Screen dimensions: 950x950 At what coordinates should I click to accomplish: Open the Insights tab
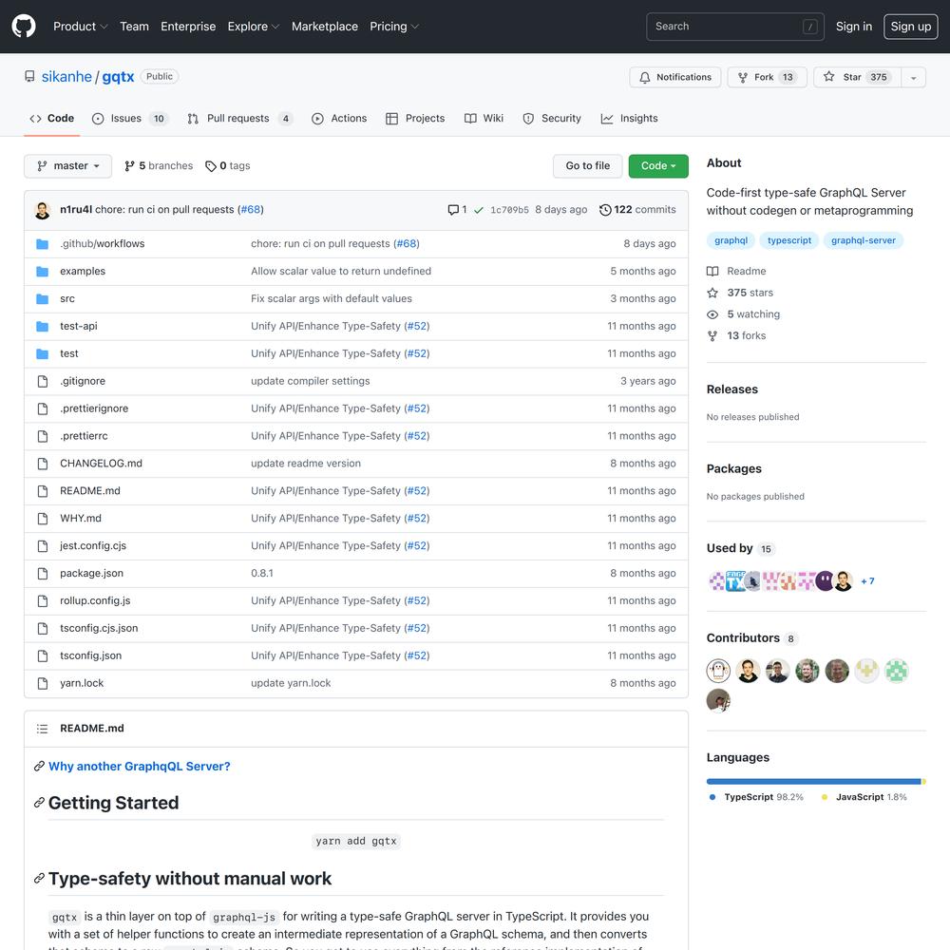click(630, 118)
